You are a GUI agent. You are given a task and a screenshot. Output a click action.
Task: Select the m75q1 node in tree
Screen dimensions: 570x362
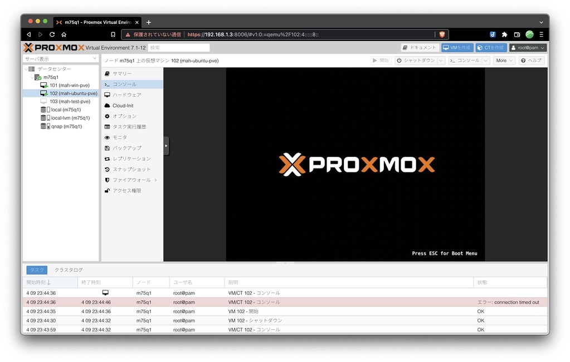tap(51, 77)
